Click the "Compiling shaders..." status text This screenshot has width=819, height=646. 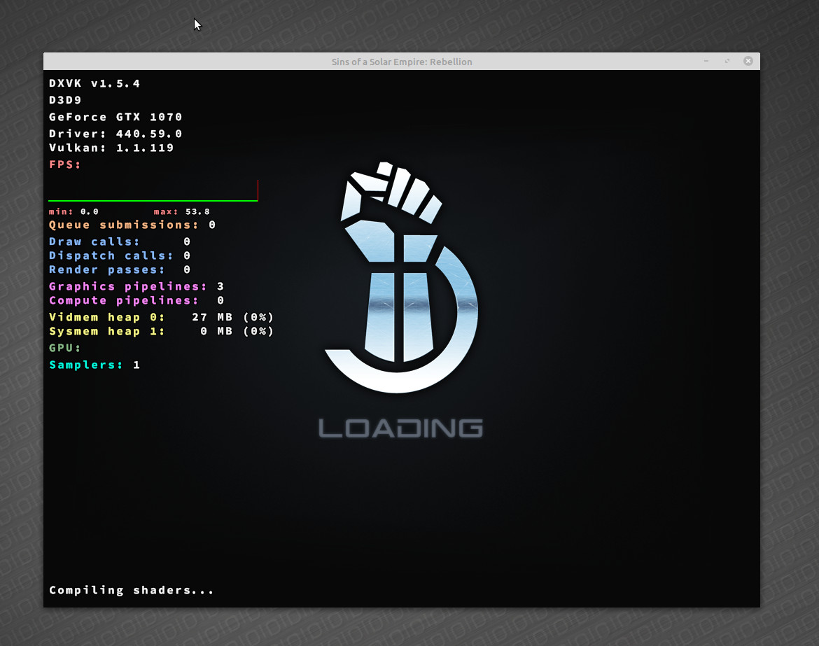[x=131, y=590]
